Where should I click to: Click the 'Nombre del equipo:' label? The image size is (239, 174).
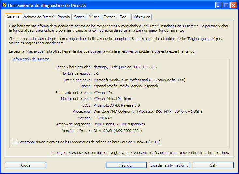click(76, 73)
